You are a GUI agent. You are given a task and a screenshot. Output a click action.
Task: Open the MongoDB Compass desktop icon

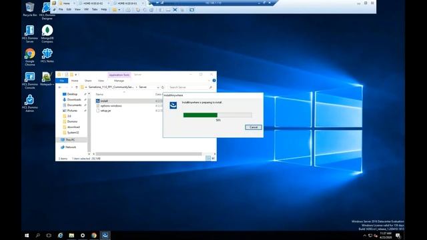click(x=47, y=34)
